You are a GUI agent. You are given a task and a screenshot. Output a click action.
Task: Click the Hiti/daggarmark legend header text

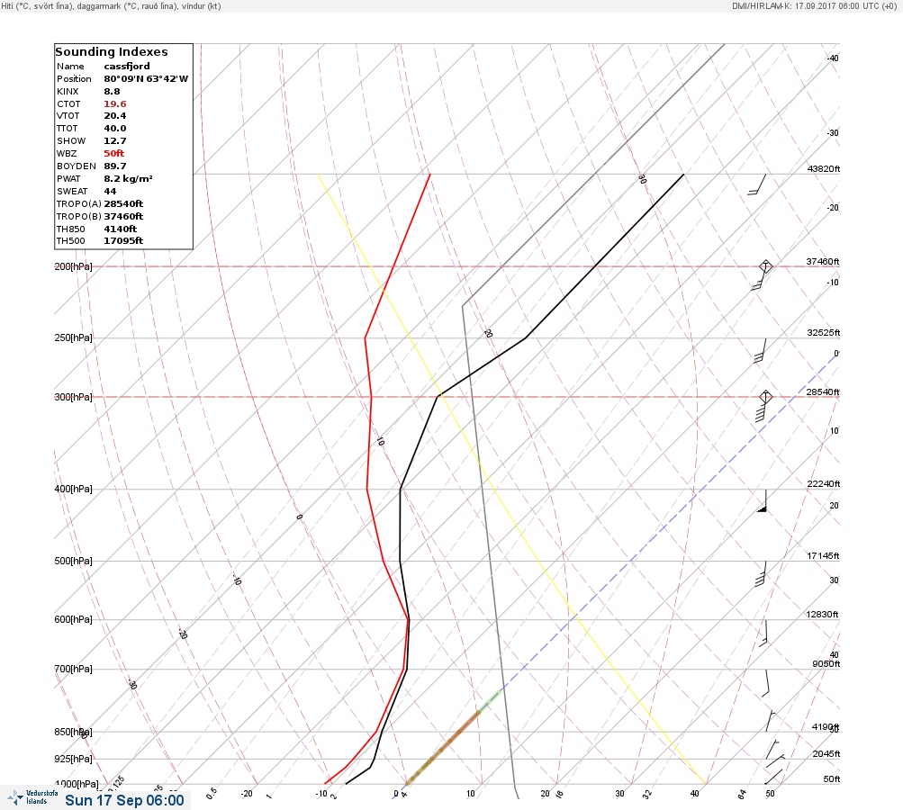click(x=111, y=5)
